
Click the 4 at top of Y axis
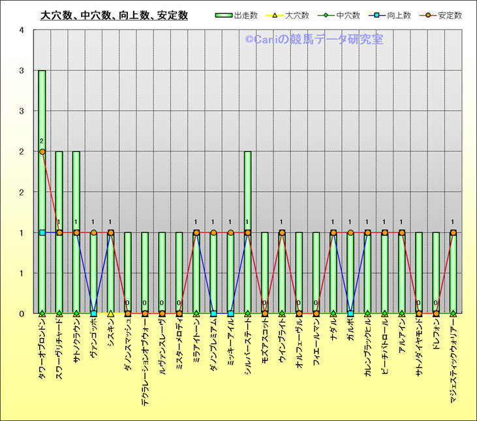coord(22,30)
